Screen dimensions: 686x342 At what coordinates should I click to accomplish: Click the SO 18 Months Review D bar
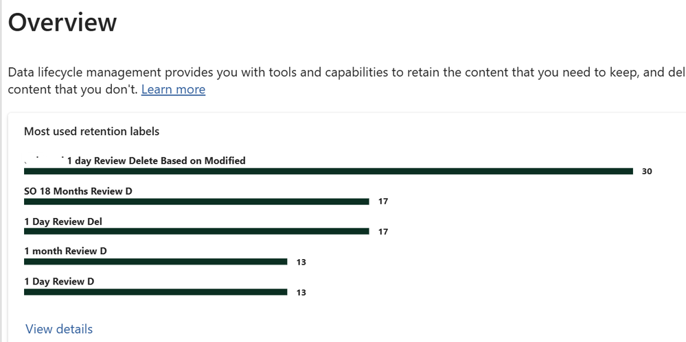click(196, 201)
